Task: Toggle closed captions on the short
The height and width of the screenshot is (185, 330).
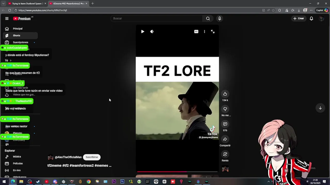Action: tap(196, 32)
